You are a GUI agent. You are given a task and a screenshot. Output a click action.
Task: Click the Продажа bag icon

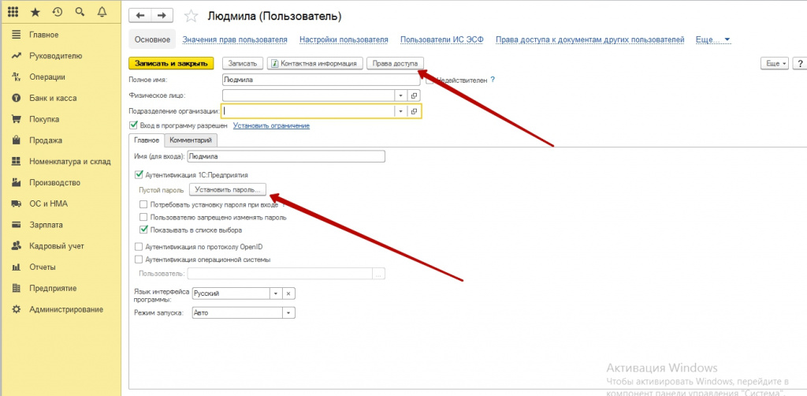tap(17, 140)
